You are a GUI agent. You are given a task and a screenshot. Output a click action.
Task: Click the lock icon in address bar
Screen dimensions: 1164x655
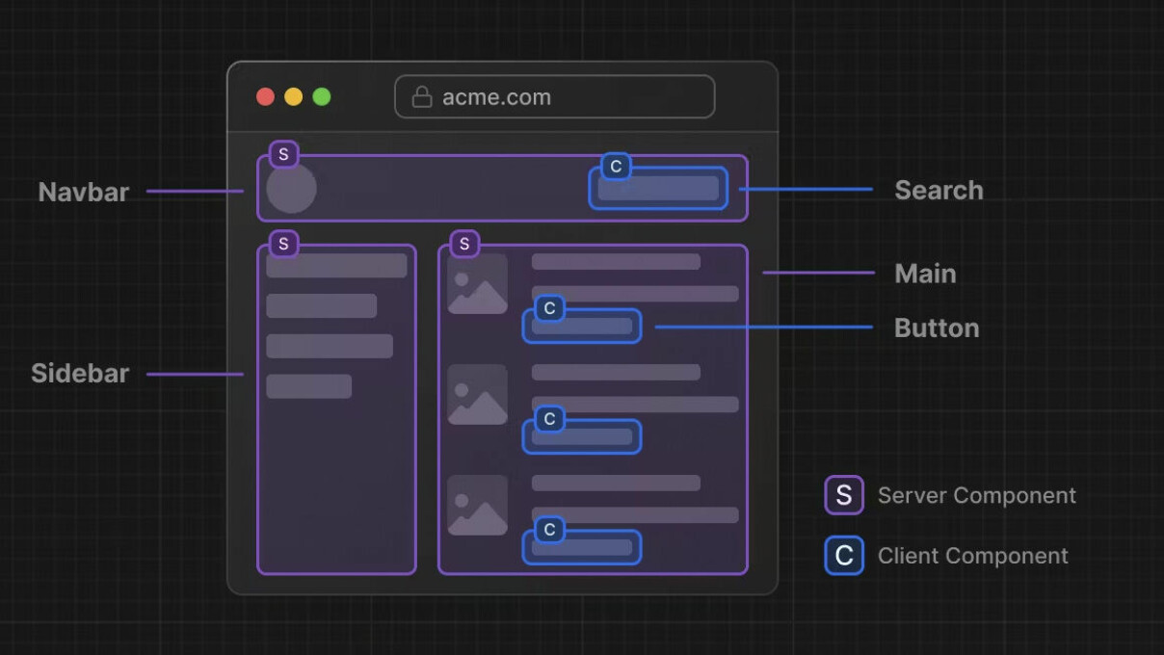click(x=421, y=96)
